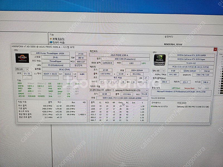The height and width of the screenshot is (167, 223).
Task: Click the SP3r2 (TR4) platform field
Action: coord(64,70)
